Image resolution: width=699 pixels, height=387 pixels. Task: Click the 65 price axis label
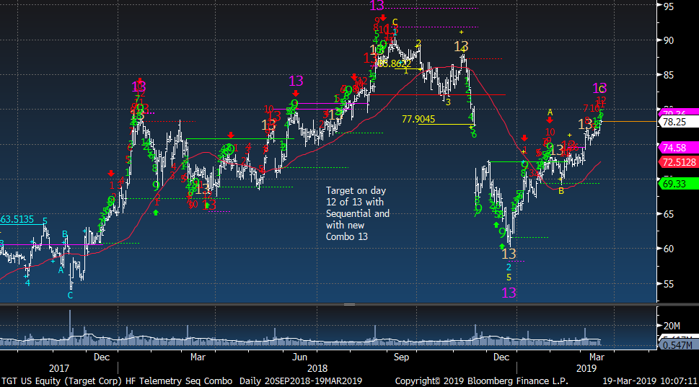(x=668, y=214)
